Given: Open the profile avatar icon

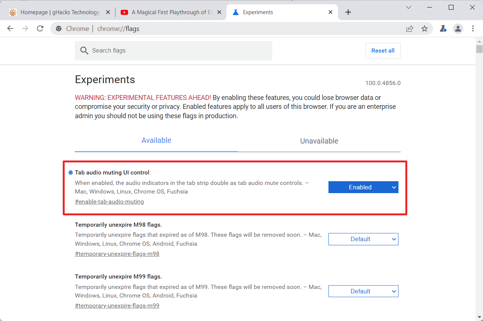Looking at the screenshot, I should click(x=458, y=29).
